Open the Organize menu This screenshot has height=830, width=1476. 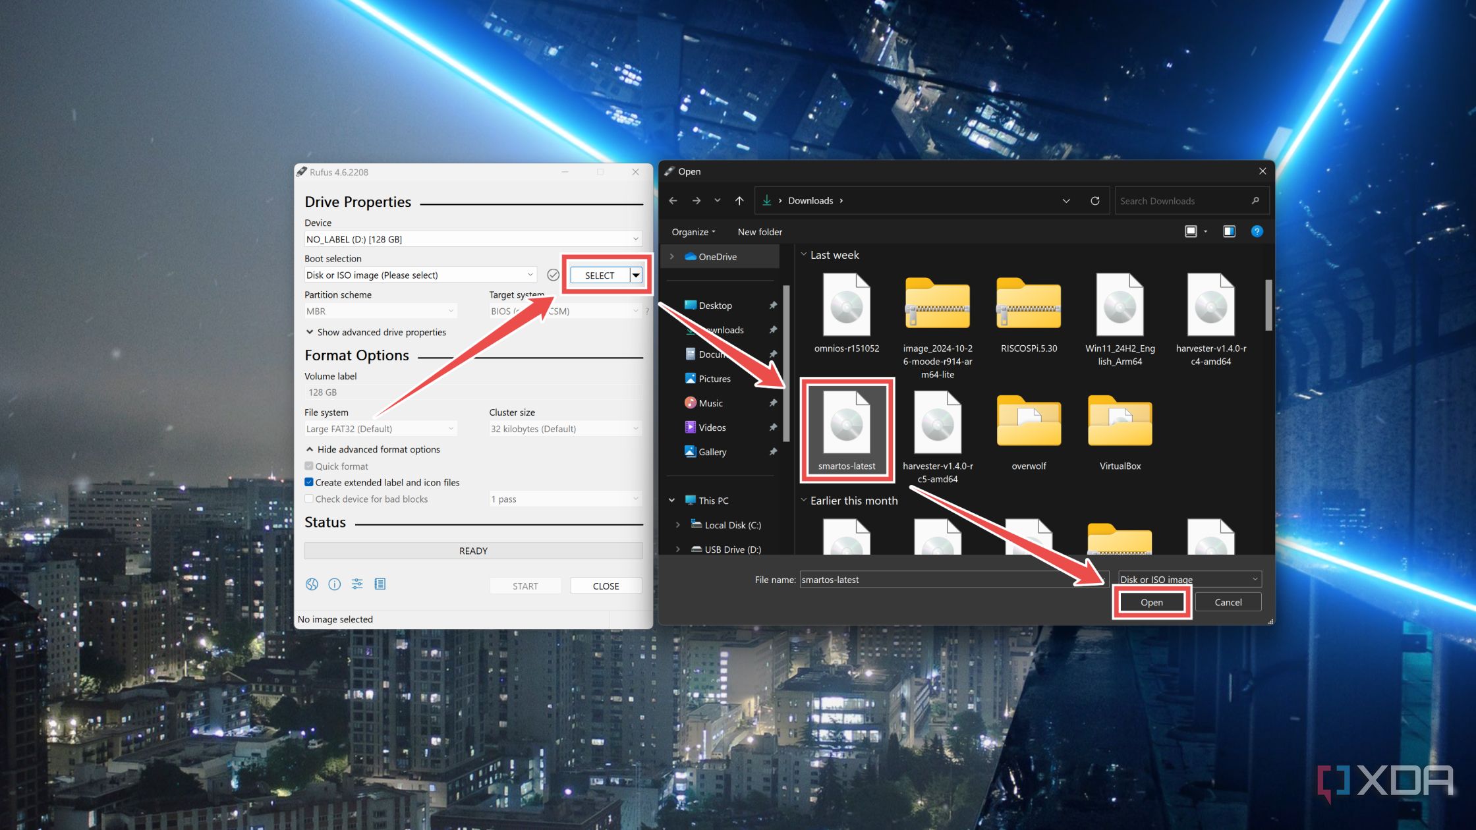[692, 231]
